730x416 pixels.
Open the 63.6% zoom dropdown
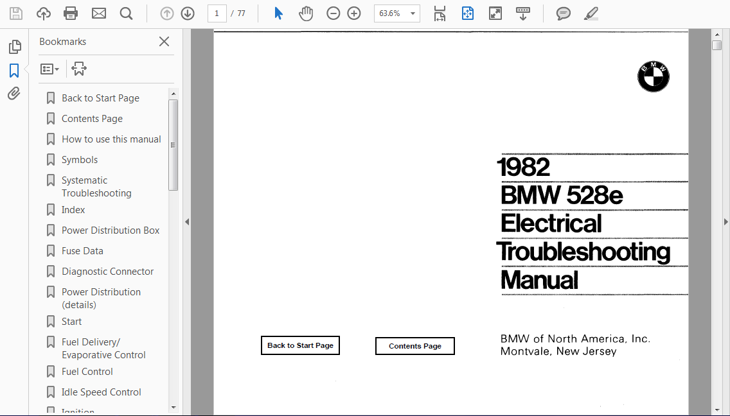point(396,13)
